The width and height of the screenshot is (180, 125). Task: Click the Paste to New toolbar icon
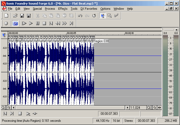tap(65, 16)
